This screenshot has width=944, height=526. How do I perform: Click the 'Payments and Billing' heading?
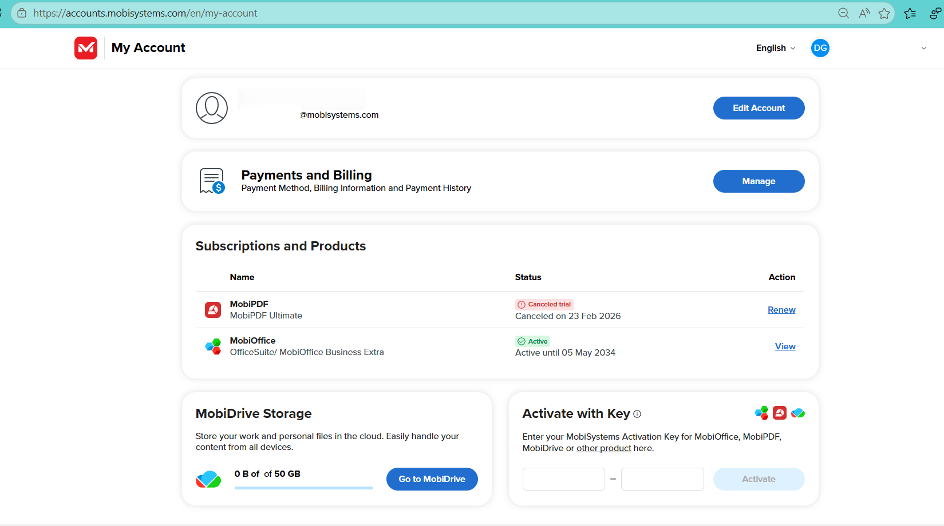click(307, 175)
